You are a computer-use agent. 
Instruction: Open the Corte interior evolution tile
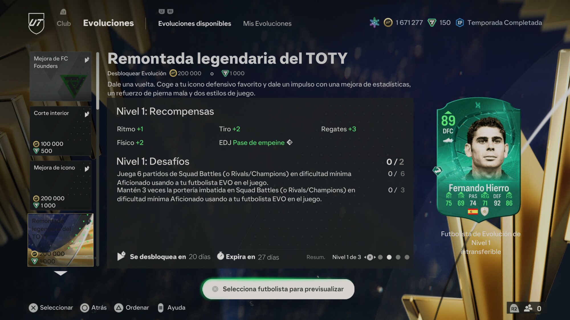[x=60, y=131]
